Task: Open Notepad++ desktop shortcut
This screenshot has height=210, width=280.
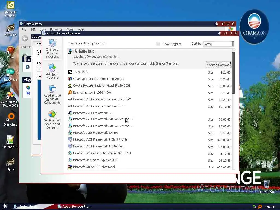Action: pos(10,142)
